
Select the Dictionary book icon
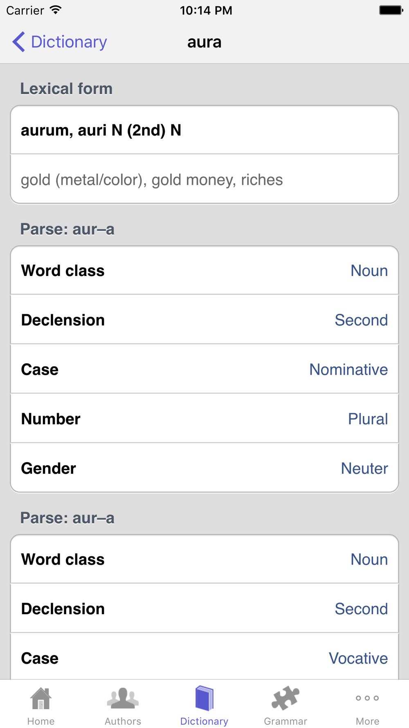tap(204, 699)
